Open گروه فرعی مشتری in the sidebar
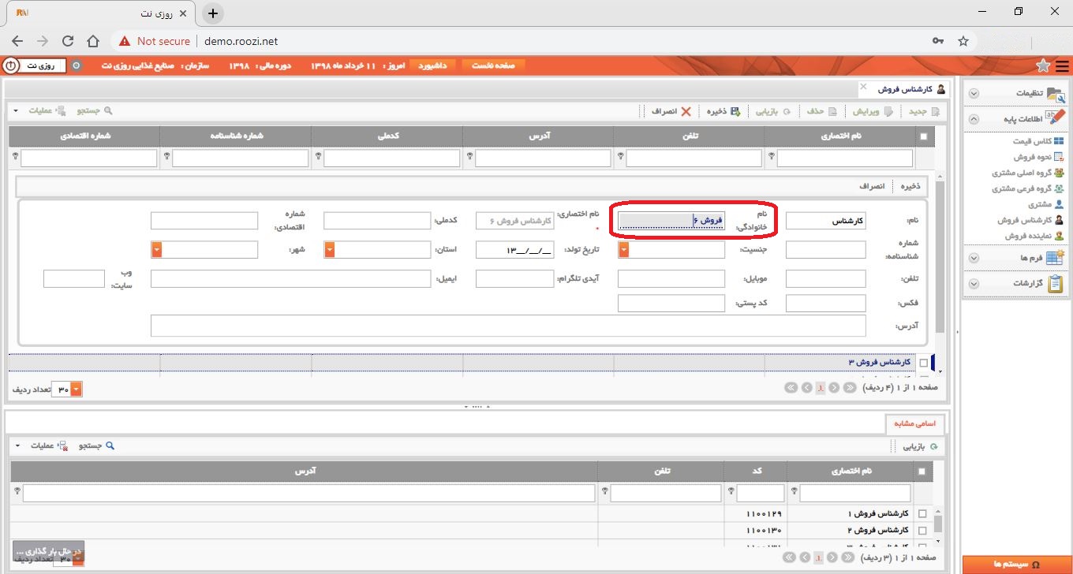Image resolution: width=1073 pixels, height=574 pixels. click(x=1028, y=188)
